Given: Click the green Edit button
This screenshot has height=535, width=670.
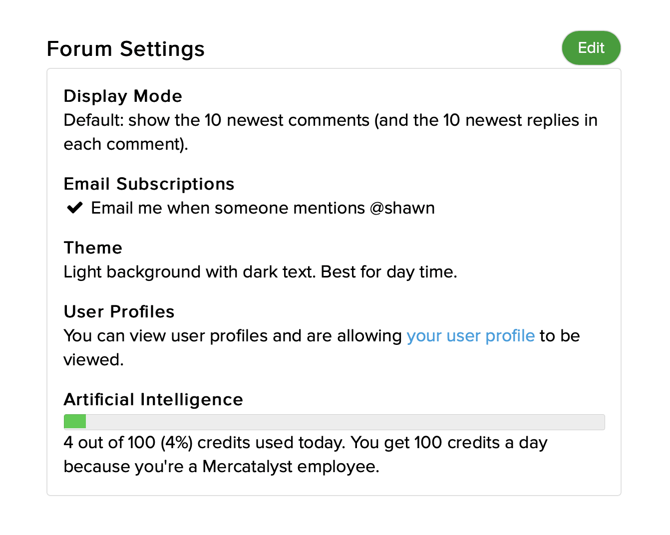Looking at the screenshot, I should point(591,48).
